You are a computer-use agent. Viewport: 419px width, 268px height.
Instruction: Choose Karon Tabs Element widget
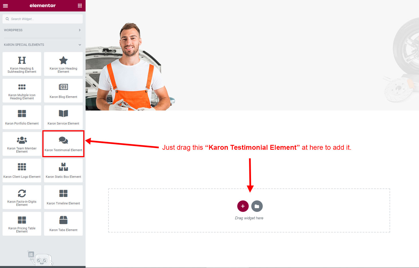coord(63,224)
